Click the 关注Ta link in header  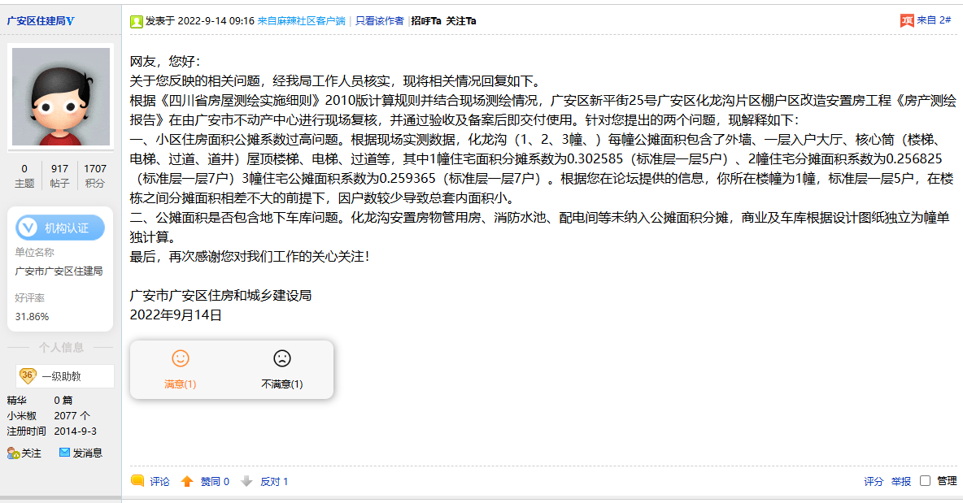(x=461, y=20)
